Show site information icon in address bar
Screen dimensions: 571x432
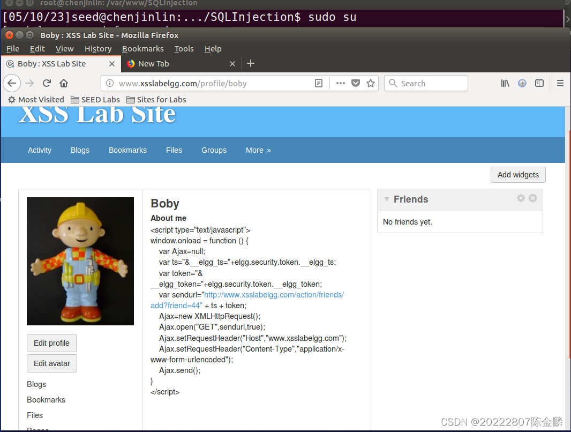point(110,84)
